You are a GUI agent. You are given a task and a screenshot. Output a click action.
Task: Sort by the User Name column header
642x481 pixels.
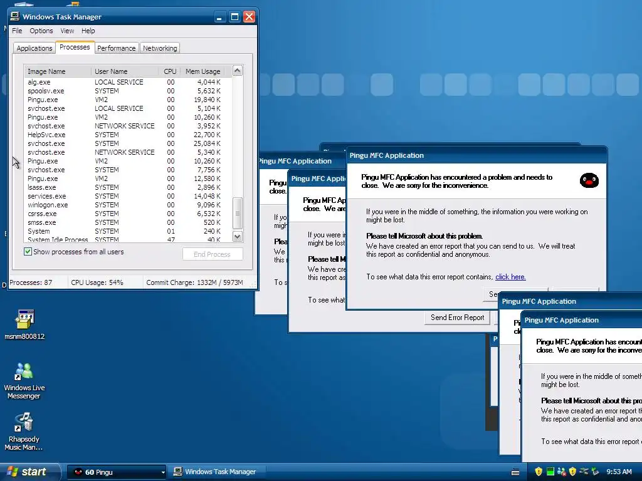pyautogui.click(x=125, y=71)
